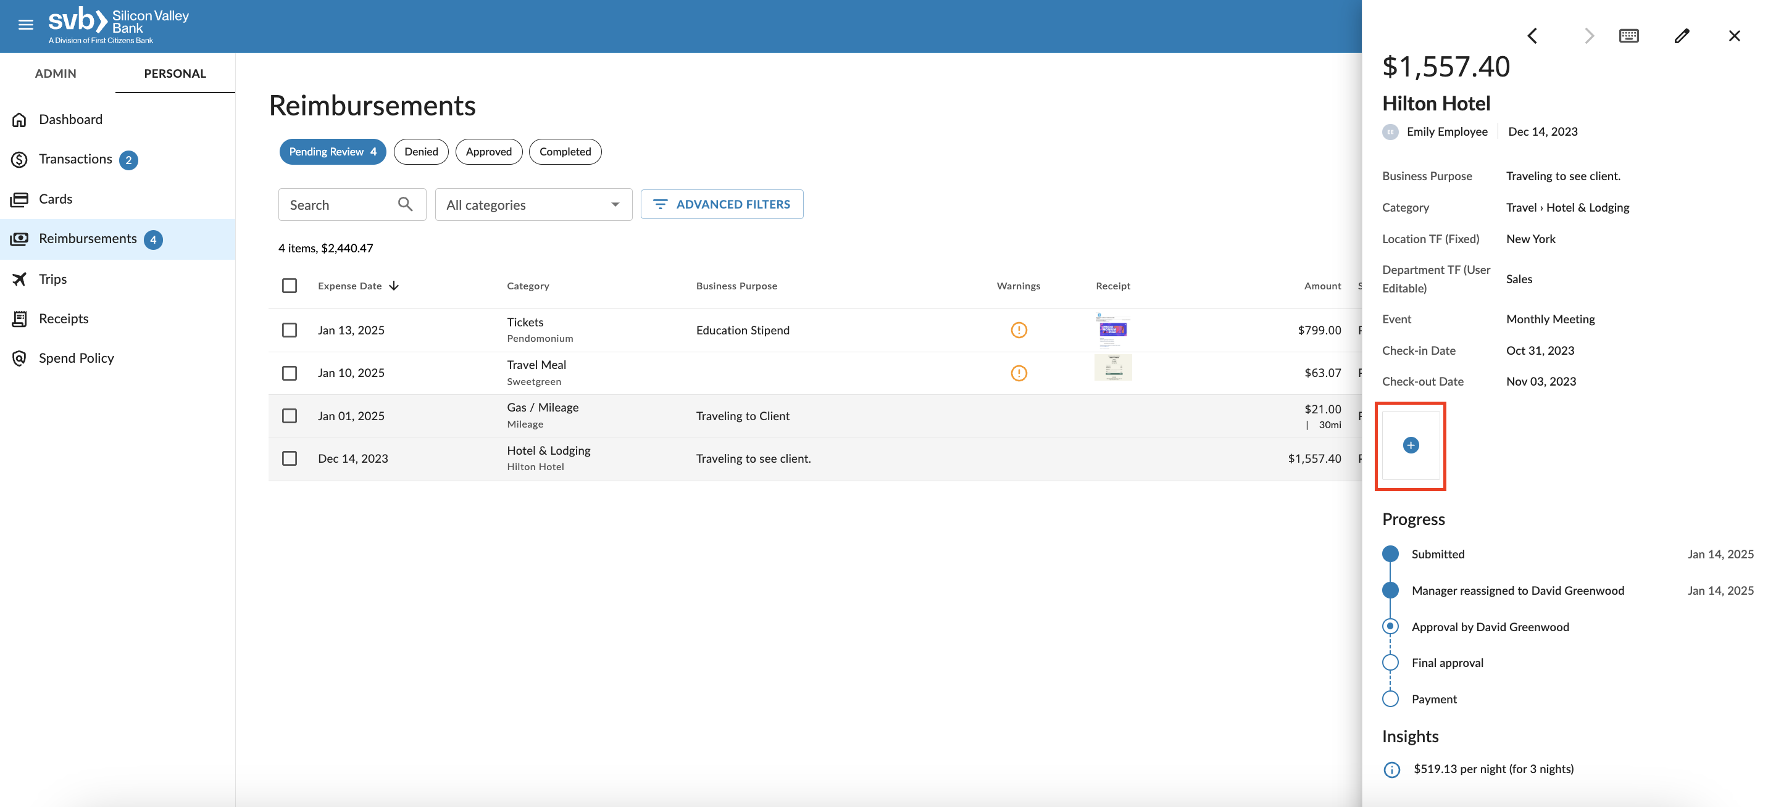Viewport: 1768px width, 807px height.
Task: Select the Approved filter tab
Action: click(488, 151)
